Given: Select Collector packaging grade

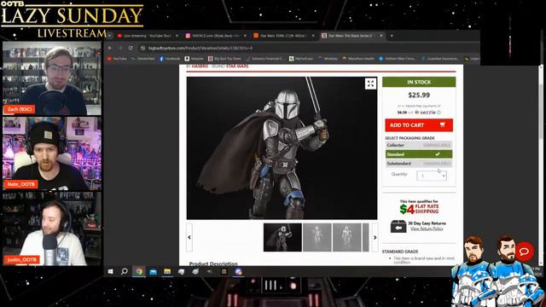Looking at the screenshot, I should 419,145.
